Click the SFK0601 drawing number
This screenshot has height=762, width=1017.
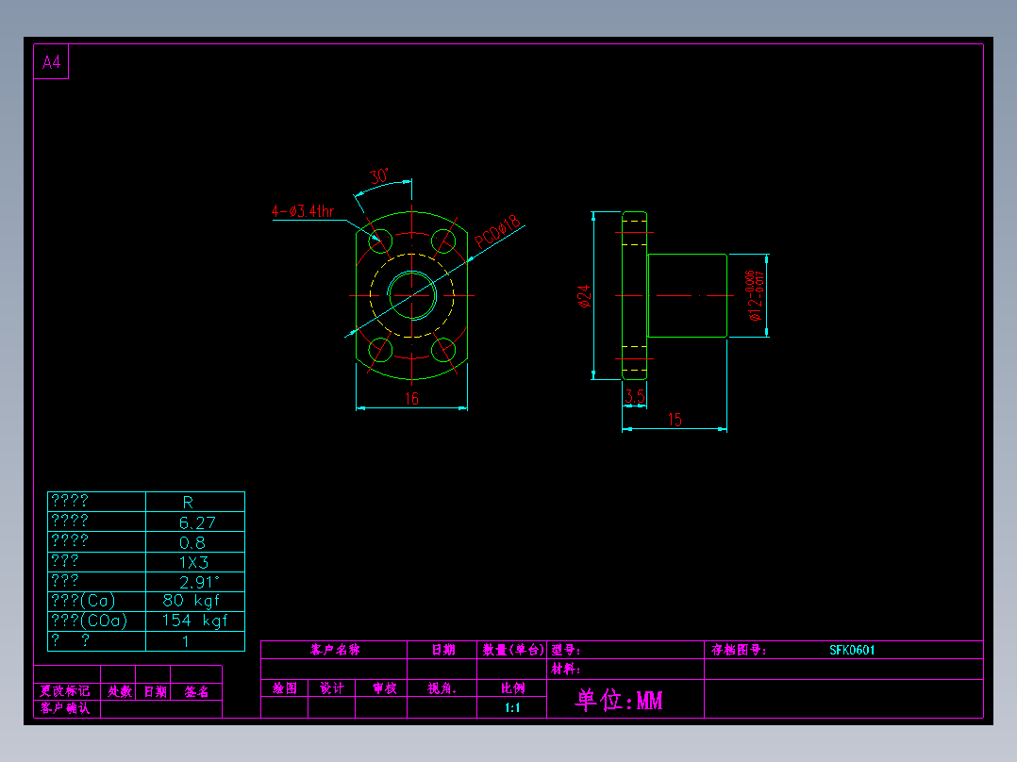[x=852, y=650]
